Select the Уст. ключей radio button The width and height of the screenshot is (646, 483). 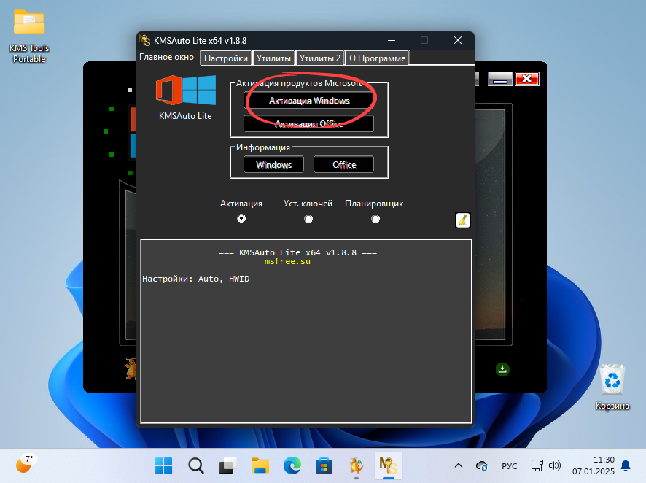click(308, 218)
